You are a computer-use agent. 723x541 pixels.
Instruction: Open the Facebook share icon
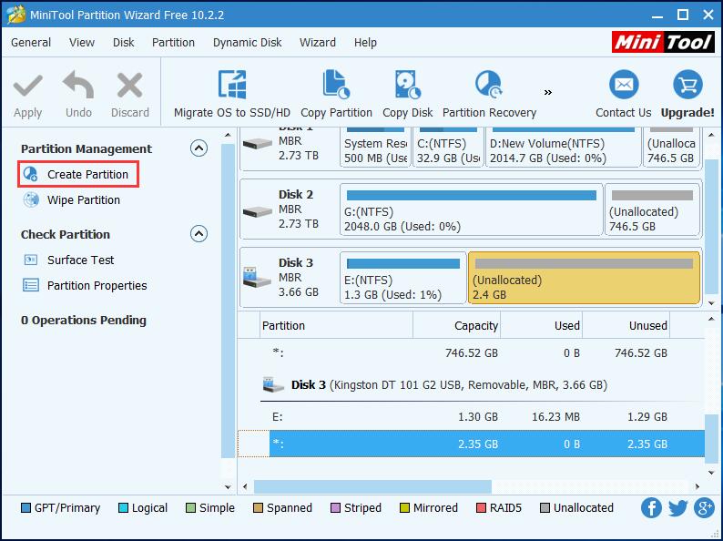[652, 508]
